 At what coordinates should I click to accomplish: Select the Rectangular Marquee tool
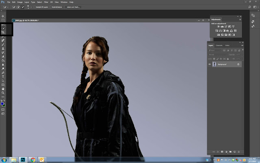[x=3, y=20]
